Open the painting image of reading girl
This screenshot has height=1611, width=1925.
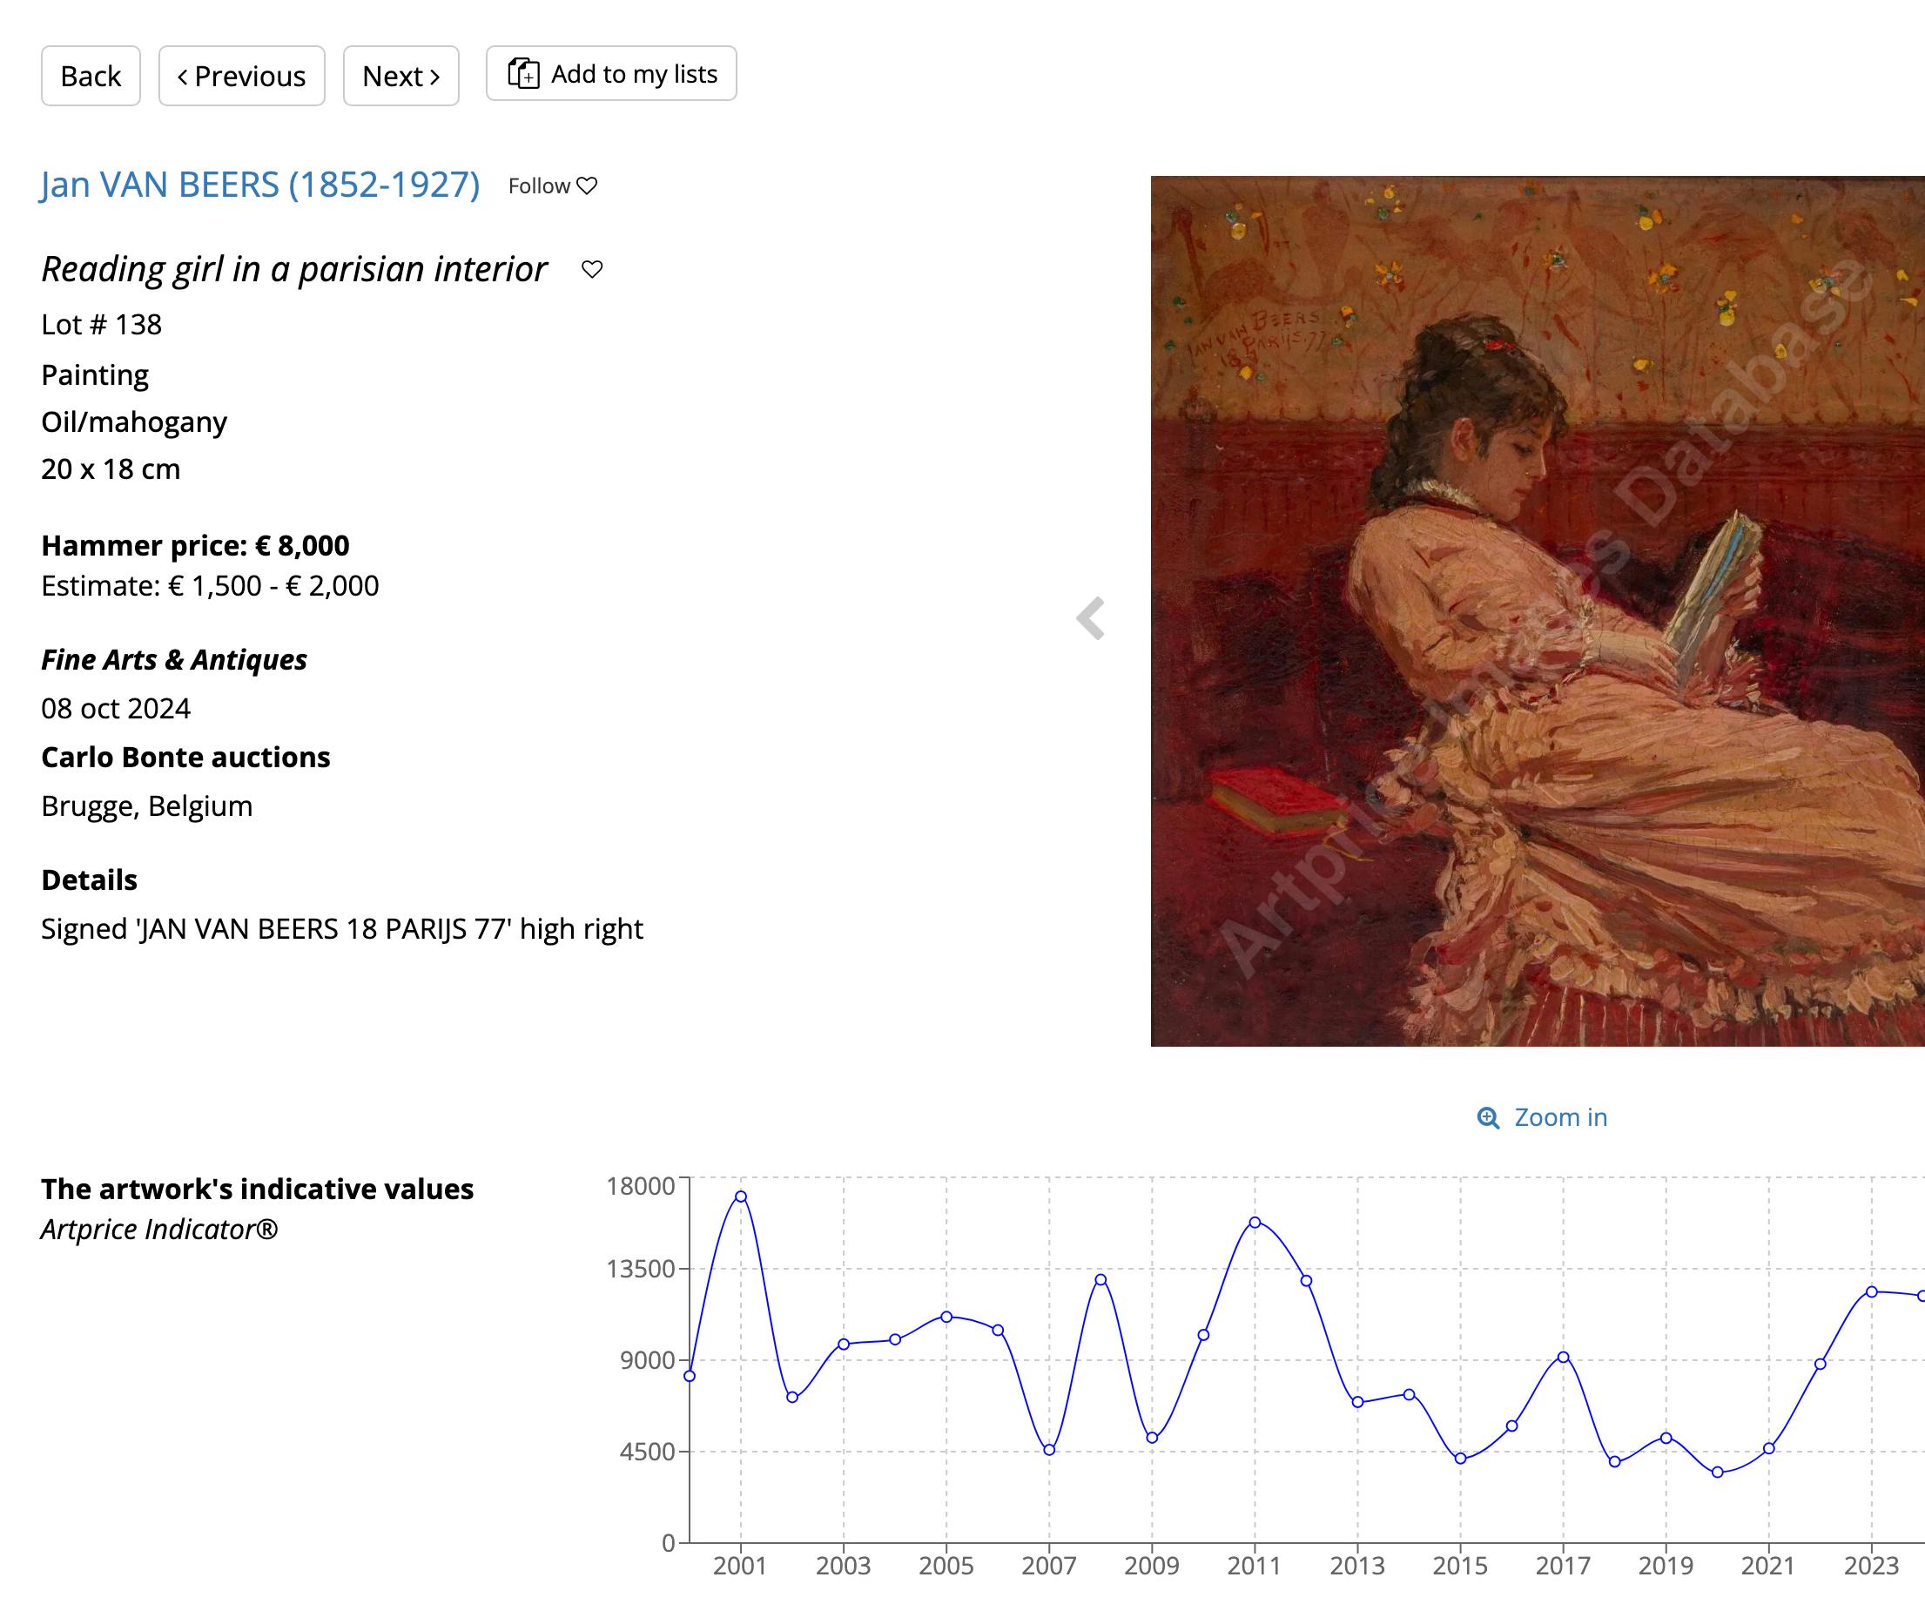pyautogui.click(x=1537, y=610)
